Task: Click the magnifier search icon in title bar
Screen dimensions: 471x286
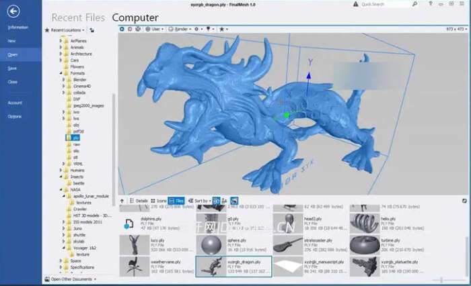Action: (x=415, y=4)
